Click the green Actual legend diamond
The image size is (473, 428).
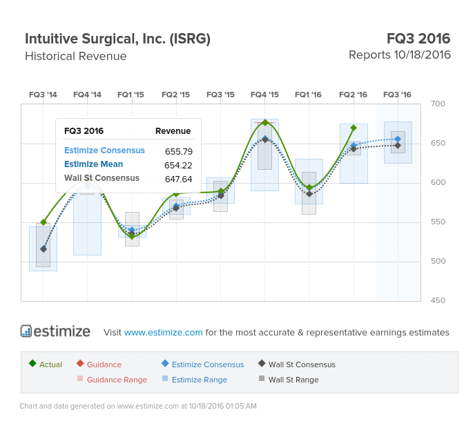tap(32, 363)
